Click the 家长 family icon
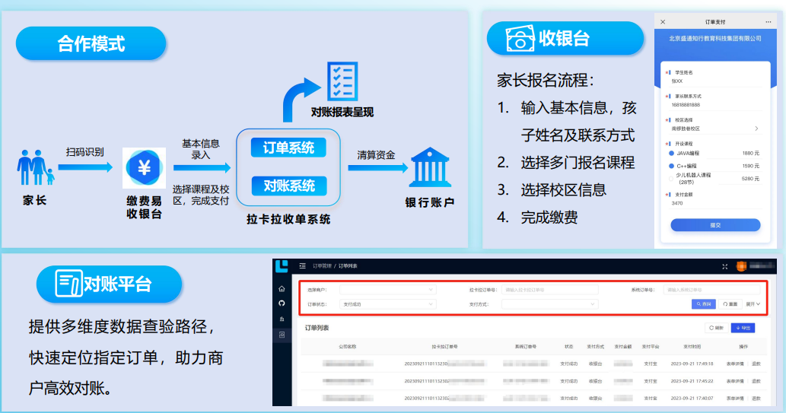Viewport: 786px width, 413px height. (x=35, y=167)
